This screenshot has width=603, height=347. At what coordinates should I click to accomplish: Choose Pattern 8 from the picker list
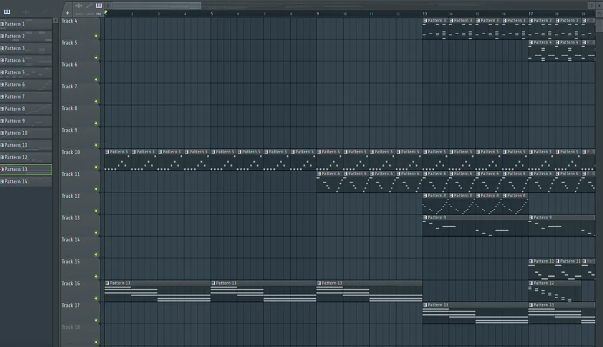click(25, 108)
